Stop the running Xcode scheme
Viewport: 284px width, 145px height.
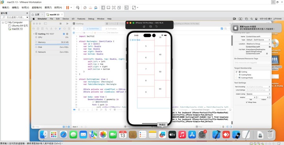click(x=60, y=24)
